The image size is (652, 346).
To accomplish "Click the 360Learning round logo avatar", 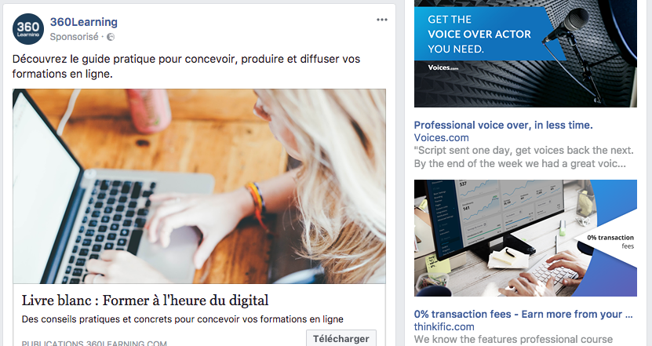I will (x=28, y=29).
